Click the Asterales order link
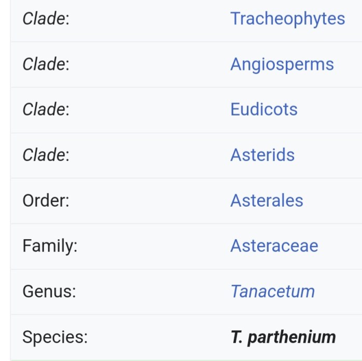Viewport: 362px width, 361px height. pyautogui.click(x=266, y=200)
